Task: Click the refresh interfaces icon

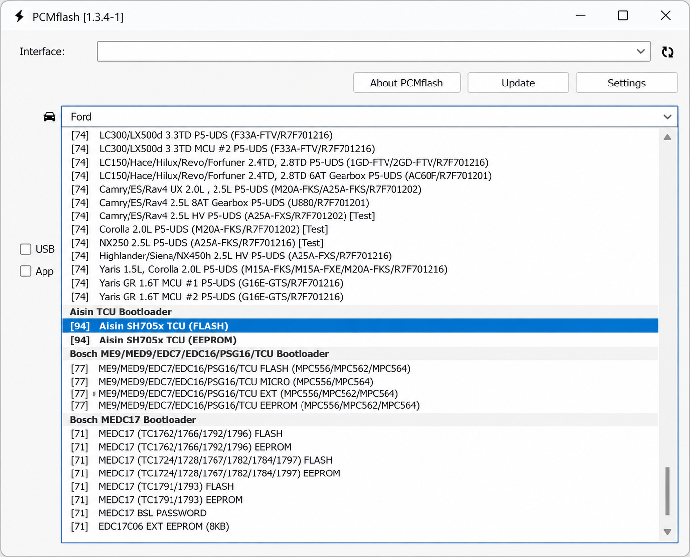Action: pyautogui.click(x=667, y=52)
